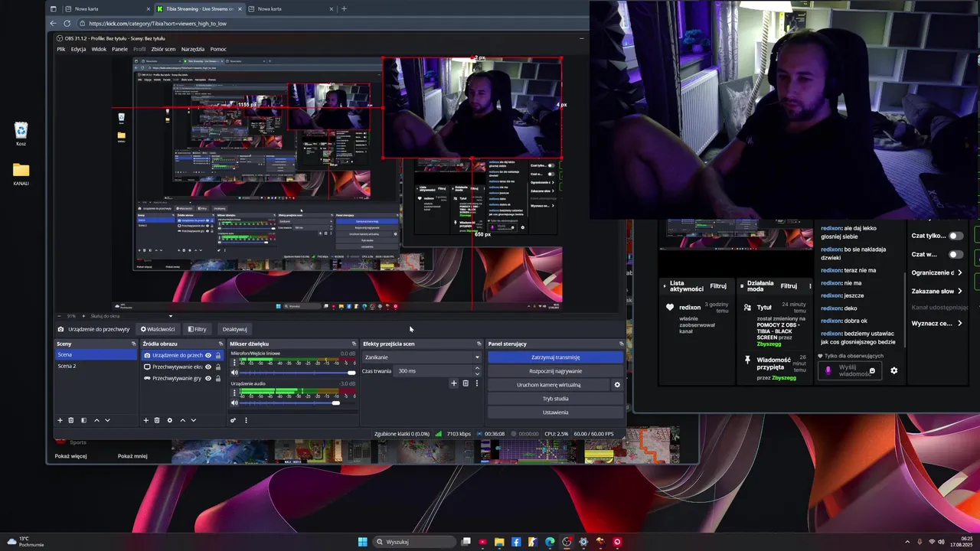Add new source with plus in Źródła obrazu
Viewport: 980px width, 551px height.
pos(146,420)
